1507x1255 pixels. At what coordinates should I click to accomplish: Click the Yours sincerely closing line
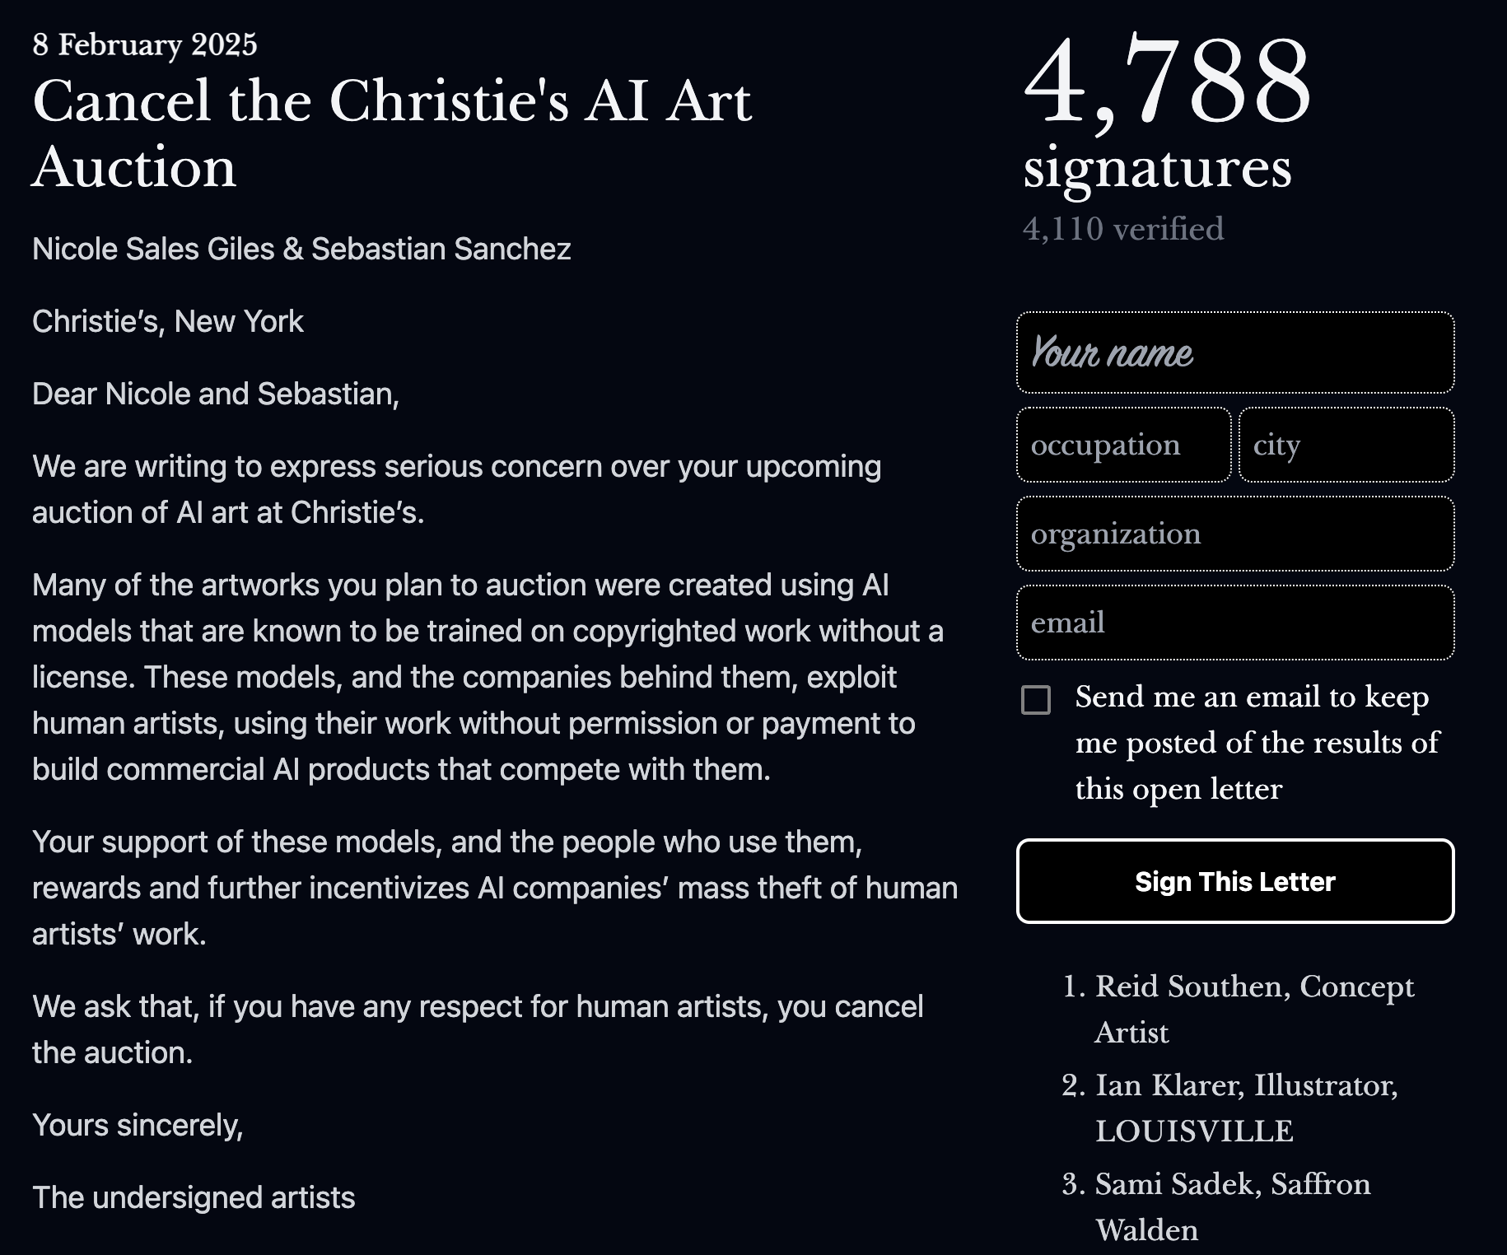[x=138, y=1125]
